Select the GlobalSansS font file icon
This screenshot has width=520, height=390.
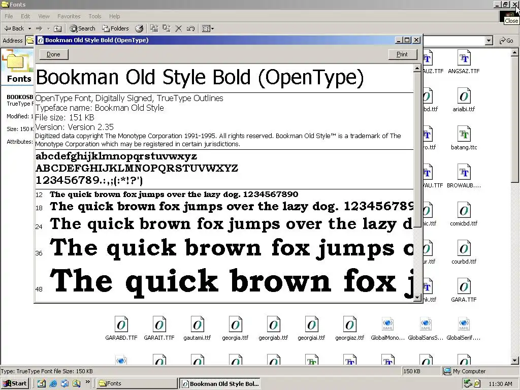click(x=426, y=324)
